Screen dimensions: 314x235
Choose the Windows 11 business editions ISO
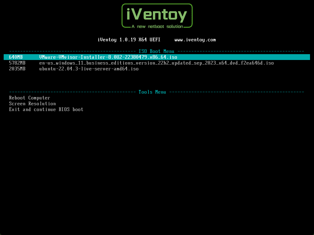pos(156,63)
